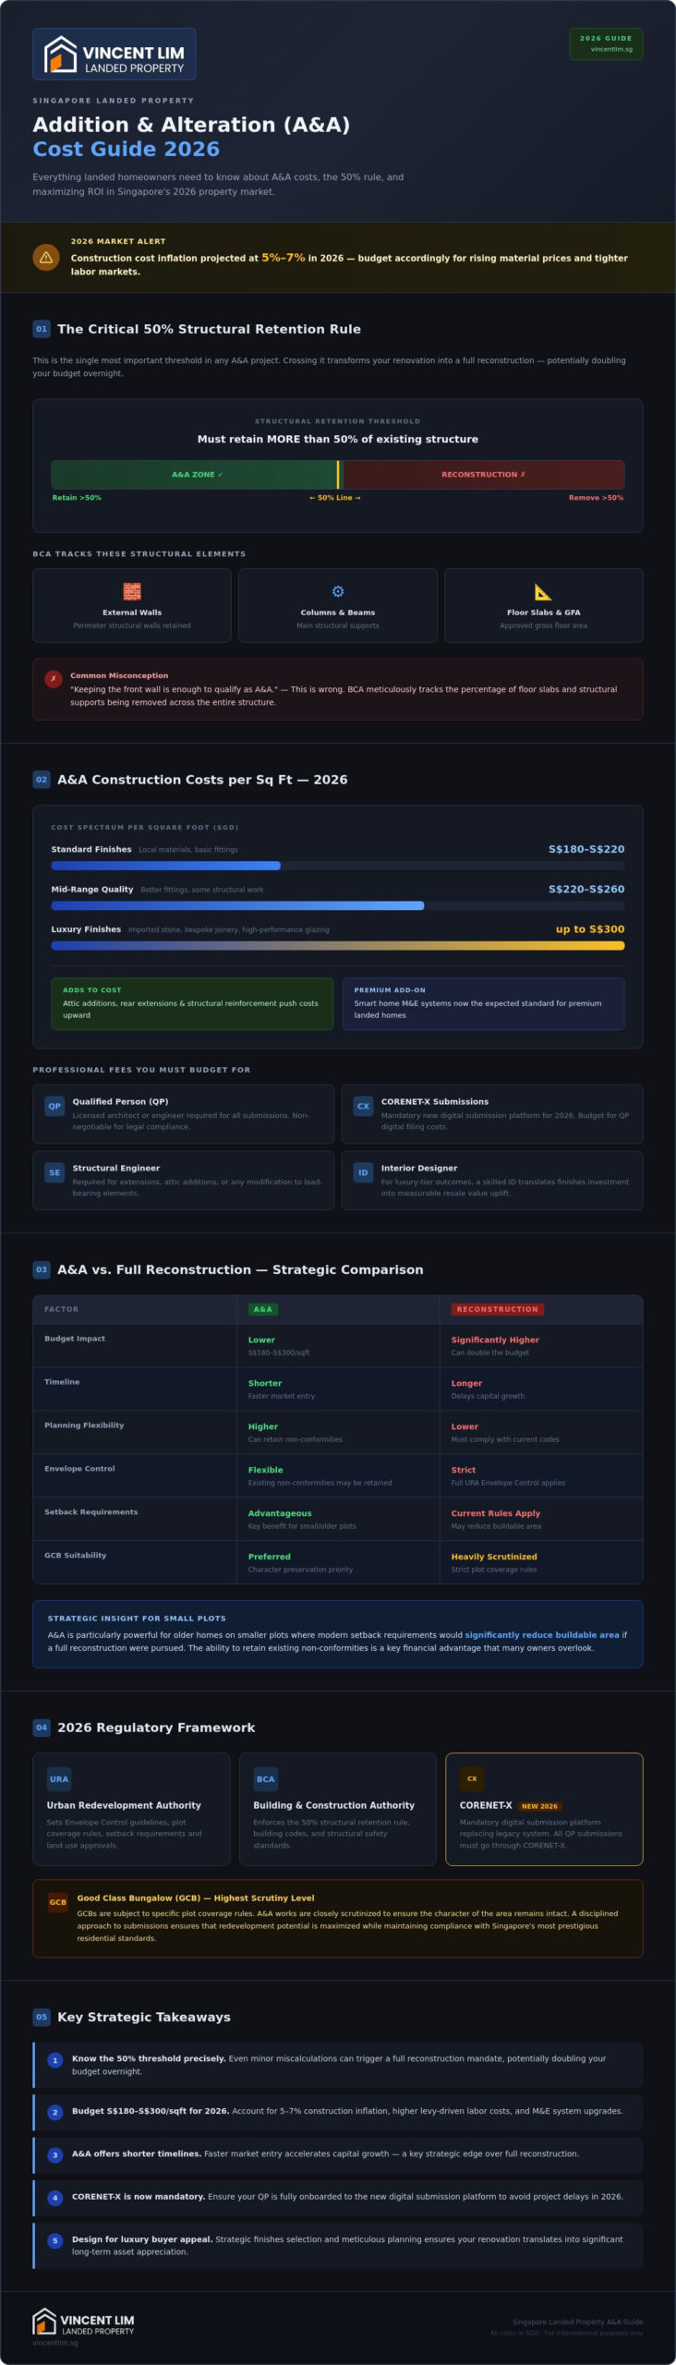Click the Columns & Beams gear icon

click(x=338, y=591)
